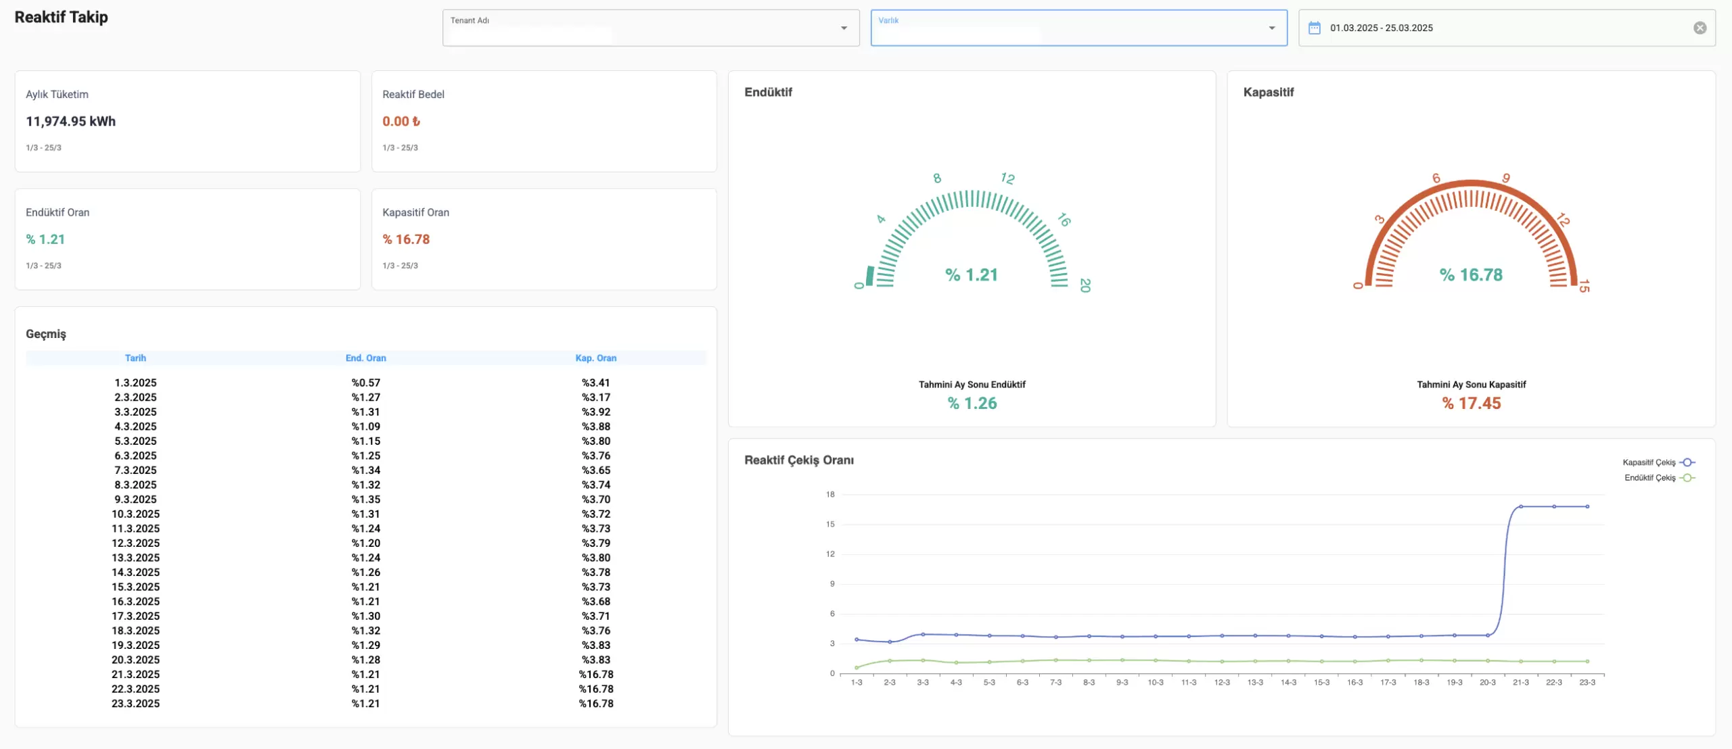Viewport: 1732px width, 749px height.
Task: Sort by End. Oran column header
Action: (x=365, y=358)
